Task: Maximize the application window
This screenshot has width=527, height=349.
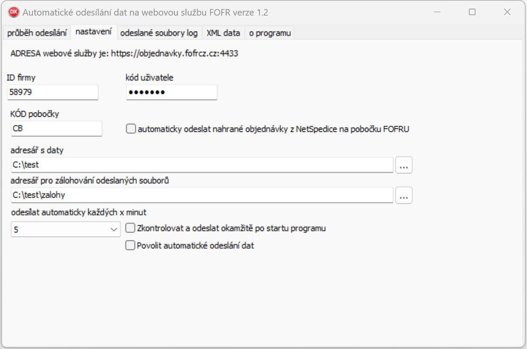Action: click(x=472, y=13)
